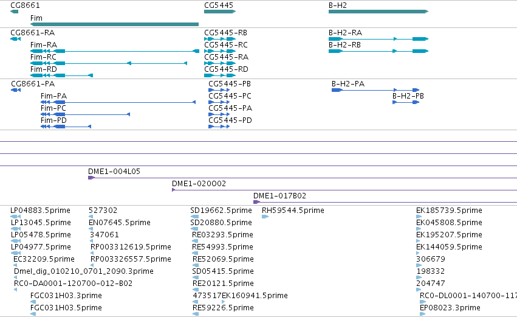Screen dimensions: 517x317
Task: Click the SD19662.5prime EST
Action: coord(194,217)
